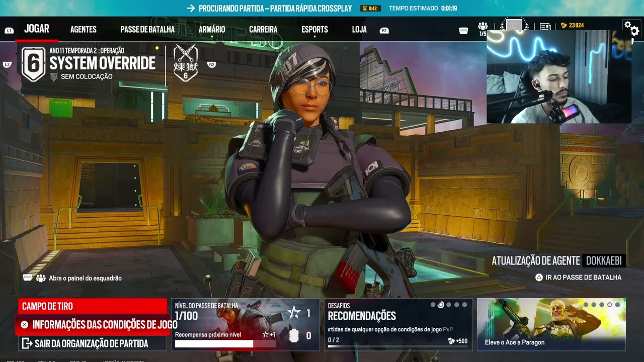This screenshot has height=362, width=644.
Task: Click the Procurando Partida status text
Action: 275,8
